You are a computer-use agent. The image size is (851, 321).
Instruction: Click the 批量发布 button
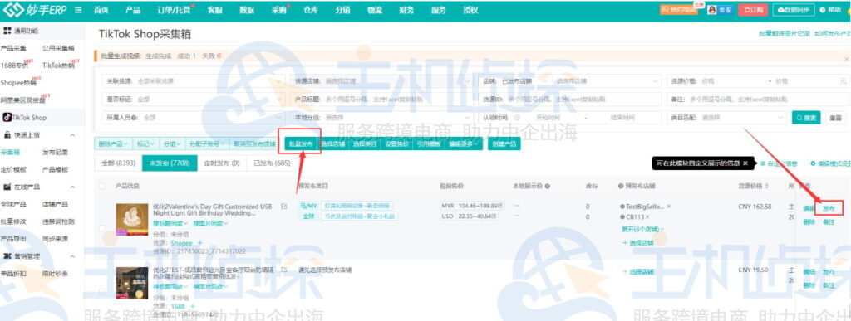(x=301, y=144)
